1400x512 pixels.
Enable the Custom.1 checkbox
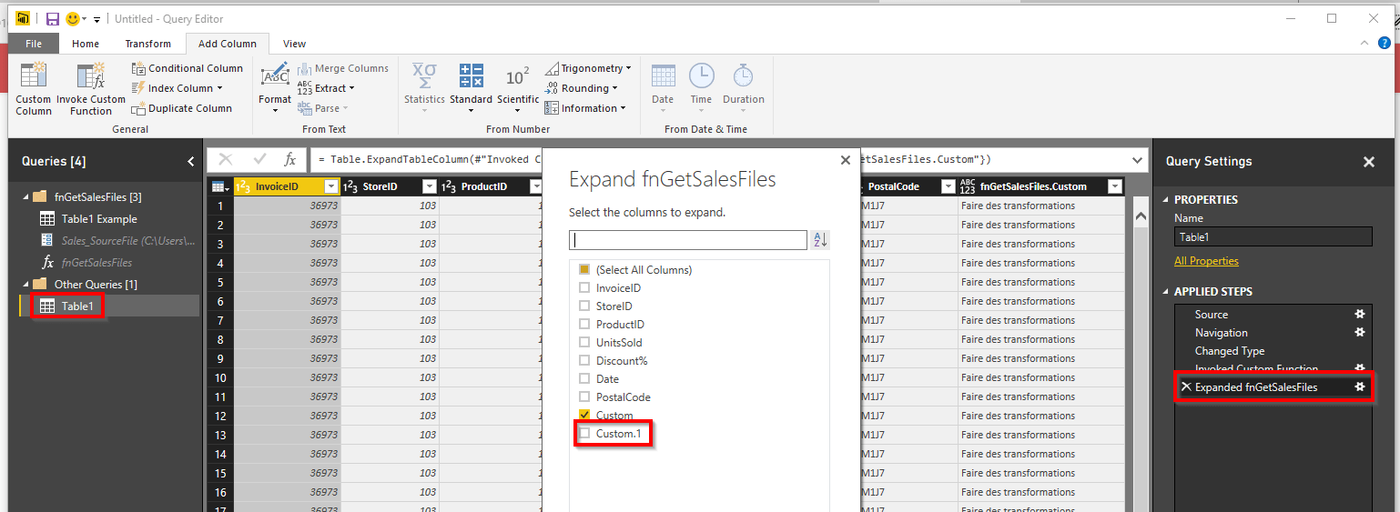click(584, 434)
